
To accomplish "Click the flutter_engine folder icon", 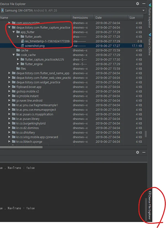I will pyautogui.click(x=22, y=64).
